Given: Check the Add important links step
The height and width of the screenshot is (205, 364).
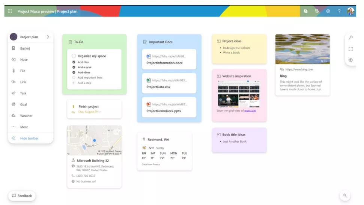Looking at the screenshot, I should pos(74,78).
